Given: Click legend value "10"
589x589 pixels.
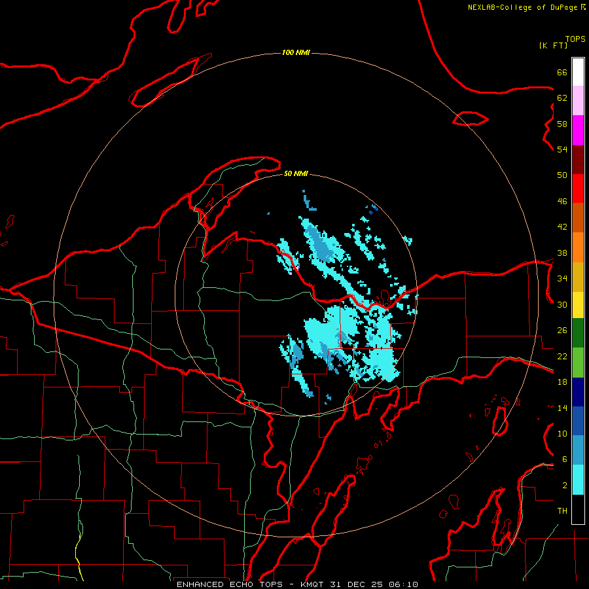Looking at the screenshot, I should [562, 433].
